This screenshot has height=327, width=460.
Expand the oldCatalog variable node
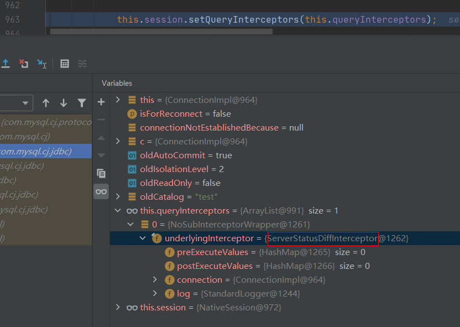click(x=117, y=197)
